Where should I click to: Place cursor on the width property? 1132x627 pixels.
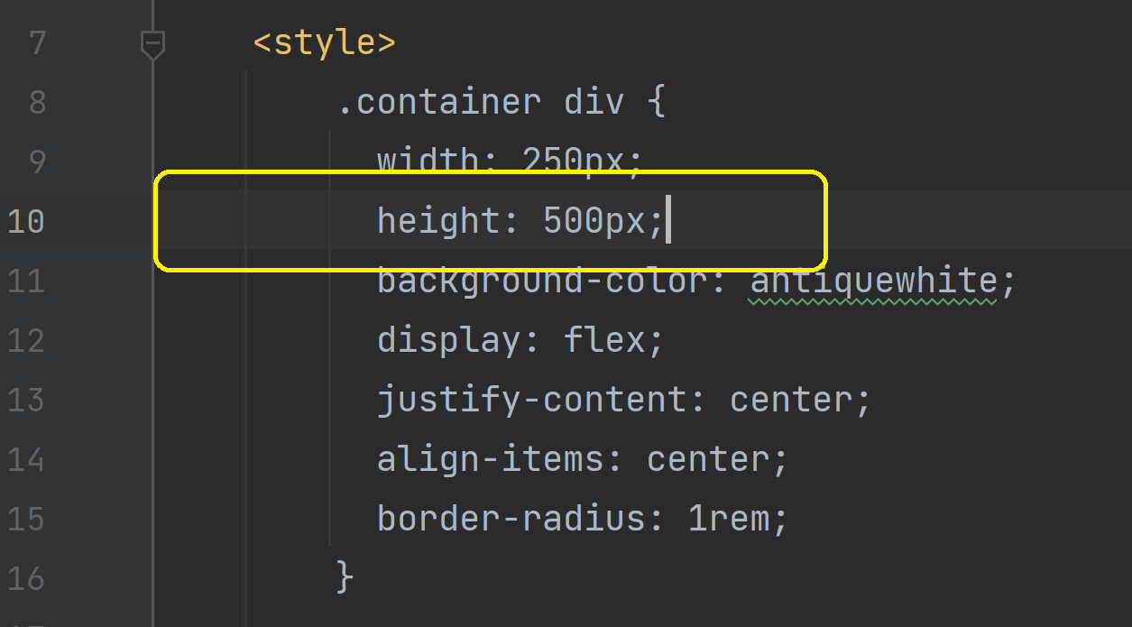pos(428,161)
